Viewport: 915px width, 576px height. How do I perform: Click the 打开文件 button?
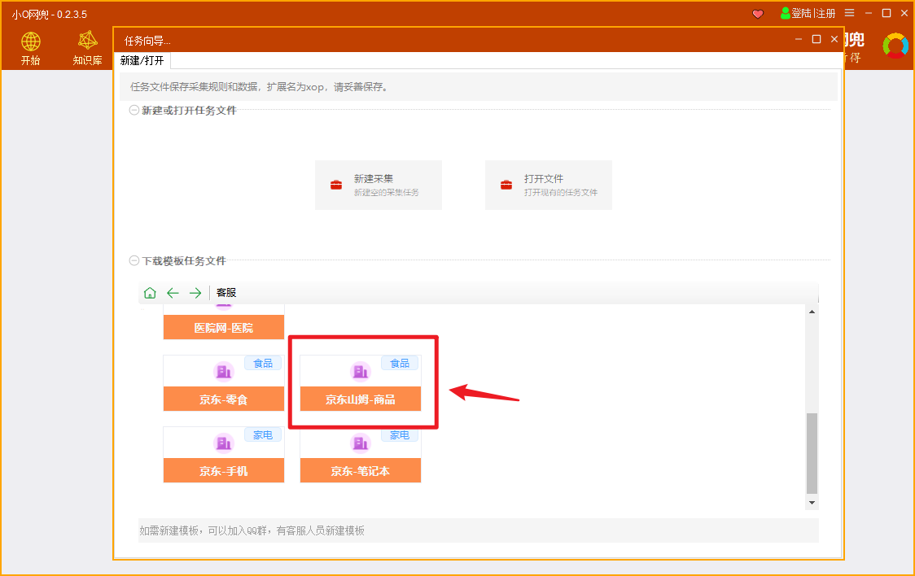549,185
